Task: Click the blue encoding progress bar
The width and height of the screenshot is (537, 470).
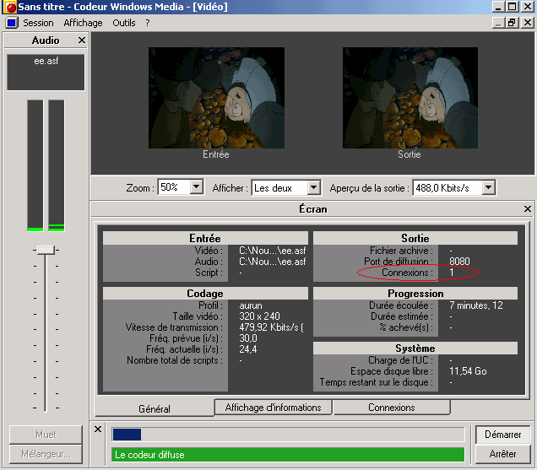Action: [x=127, y=435]
